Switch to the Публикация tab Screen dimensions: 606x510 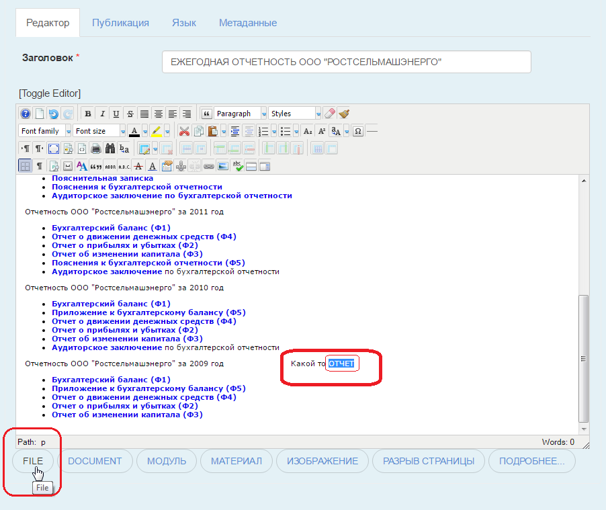pyautogui.click(x=120, y=23)
